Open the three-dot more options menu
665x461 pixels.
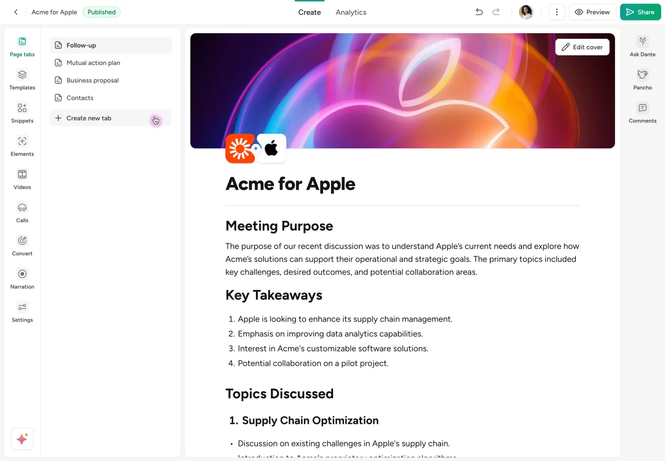[556, 12]
